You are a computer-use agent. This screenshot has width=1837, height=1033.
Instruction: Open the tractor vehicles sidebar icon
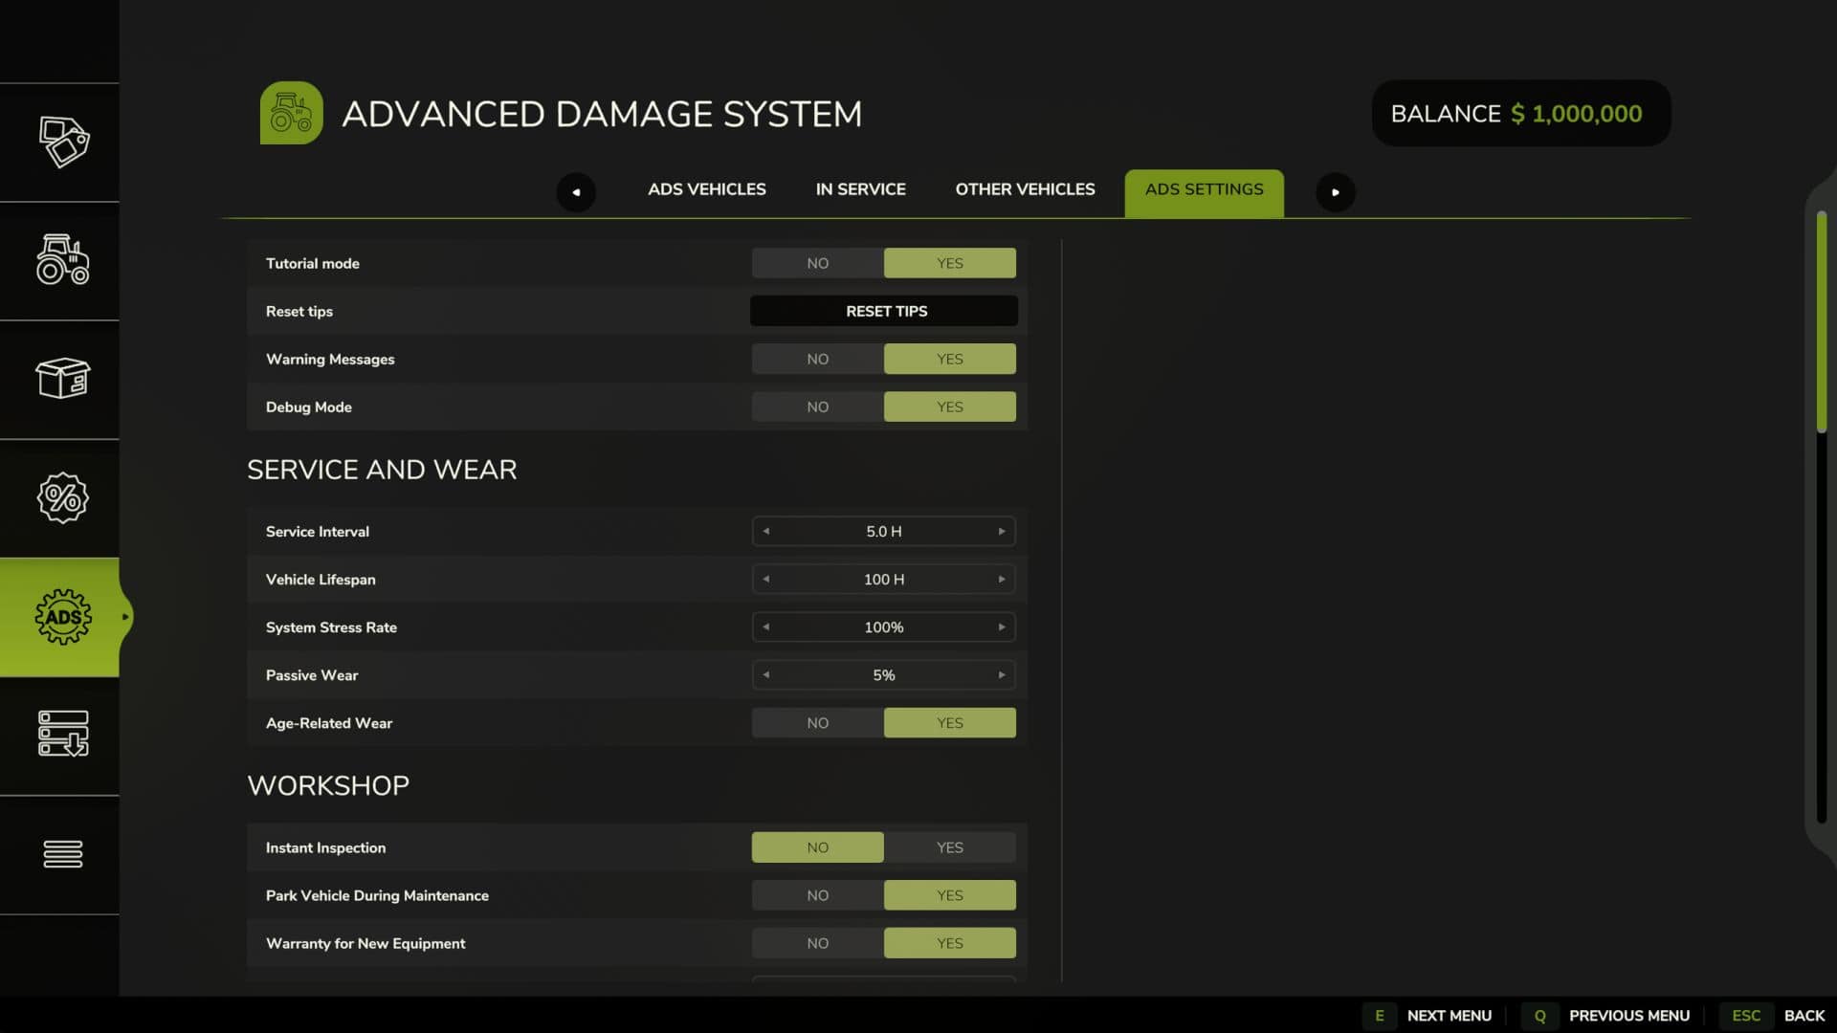(63, 260)
